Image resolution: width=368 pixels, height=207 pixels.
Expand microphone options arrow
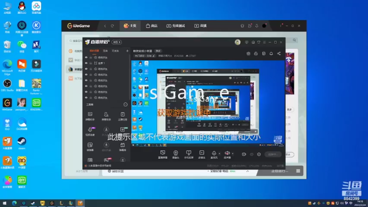coord(219,154)
